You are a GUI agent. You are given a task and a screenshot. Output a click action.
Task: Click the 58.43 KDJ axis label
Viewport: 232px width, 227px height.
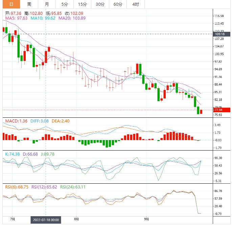click(x=218, y=166)
